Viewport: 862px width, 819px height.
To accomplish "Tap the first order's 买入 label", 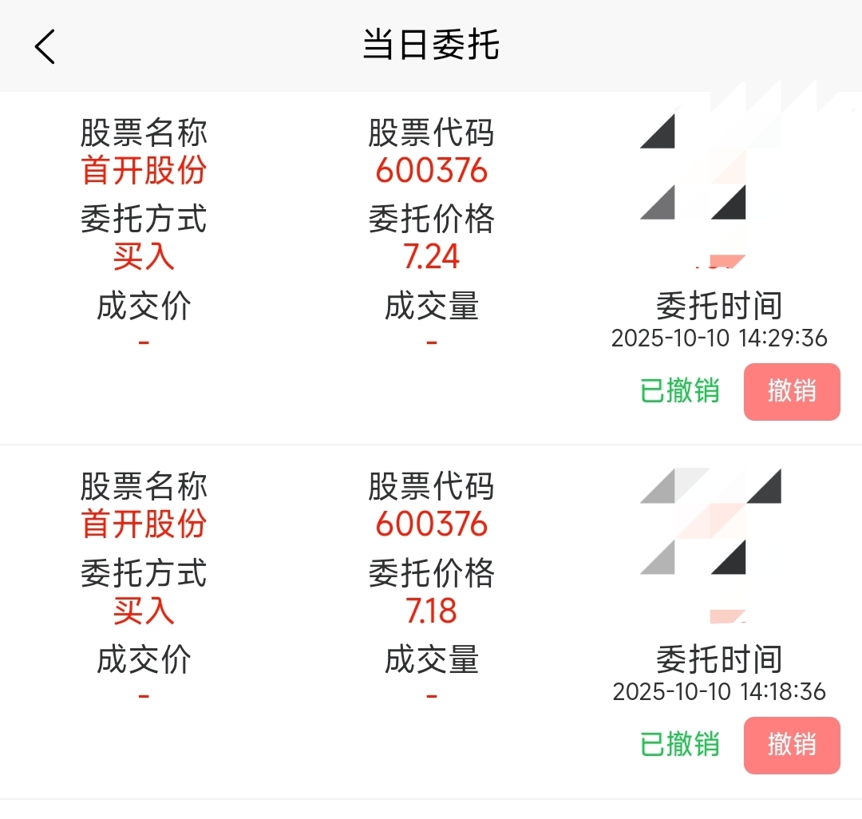I will coord(144,257).
